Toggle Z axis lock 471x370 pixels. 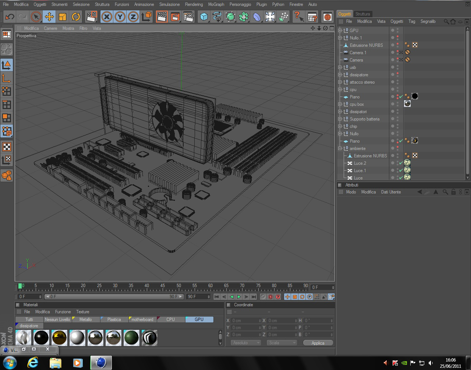click(133, 17)
